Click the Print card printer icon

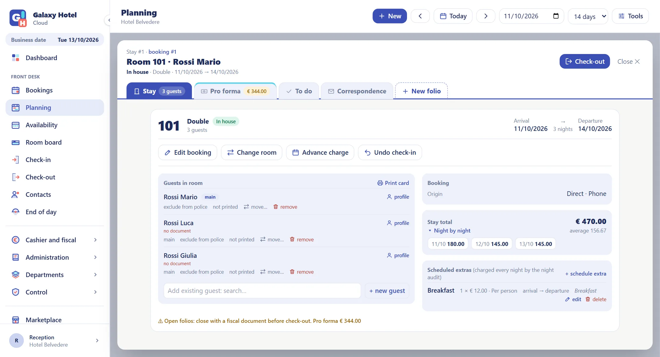click(x=380, y=183)
